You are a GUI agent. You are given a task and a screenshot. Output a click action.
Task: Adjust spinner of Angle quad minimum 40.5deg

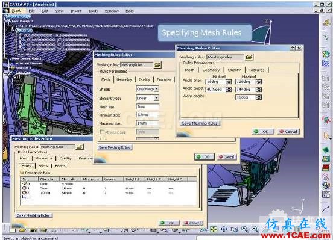tap(229, 90)
